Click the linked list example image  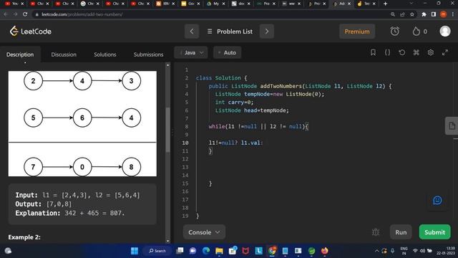point(82,123)
